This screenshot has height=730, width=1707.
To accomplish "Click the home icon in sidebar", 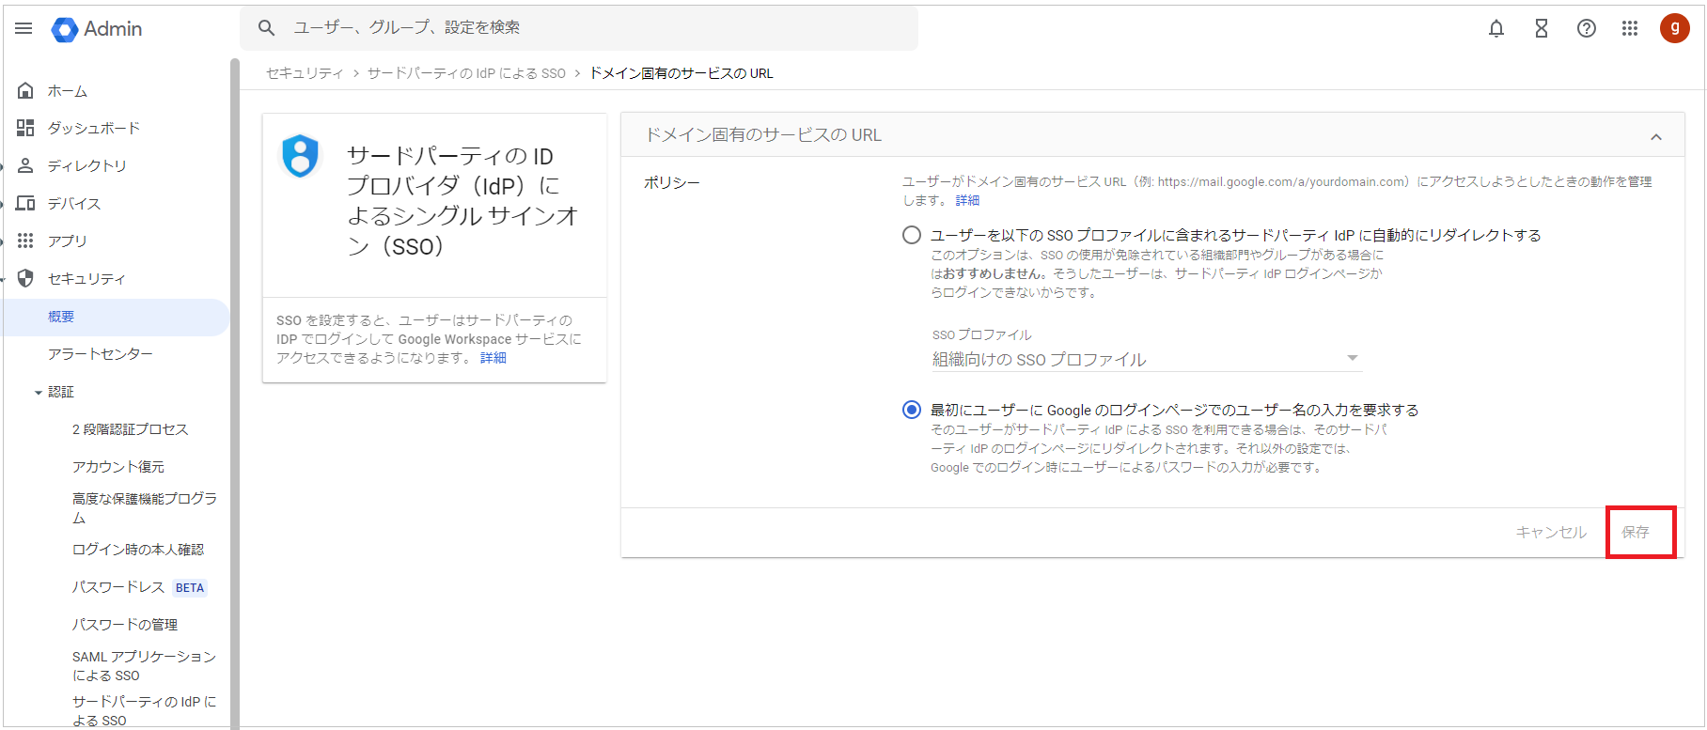I will pos(25,91).
